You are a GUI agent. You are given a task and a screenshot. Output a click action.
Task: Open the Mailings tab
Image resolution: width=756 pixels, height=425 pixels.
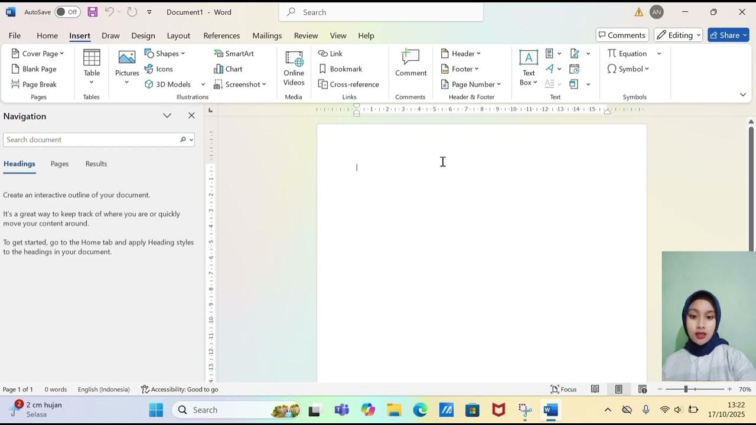click(x=267, y=35)
